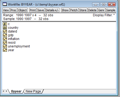120x97 pixels.
Task: Maximize the workfile window
Action: (104, 5)
